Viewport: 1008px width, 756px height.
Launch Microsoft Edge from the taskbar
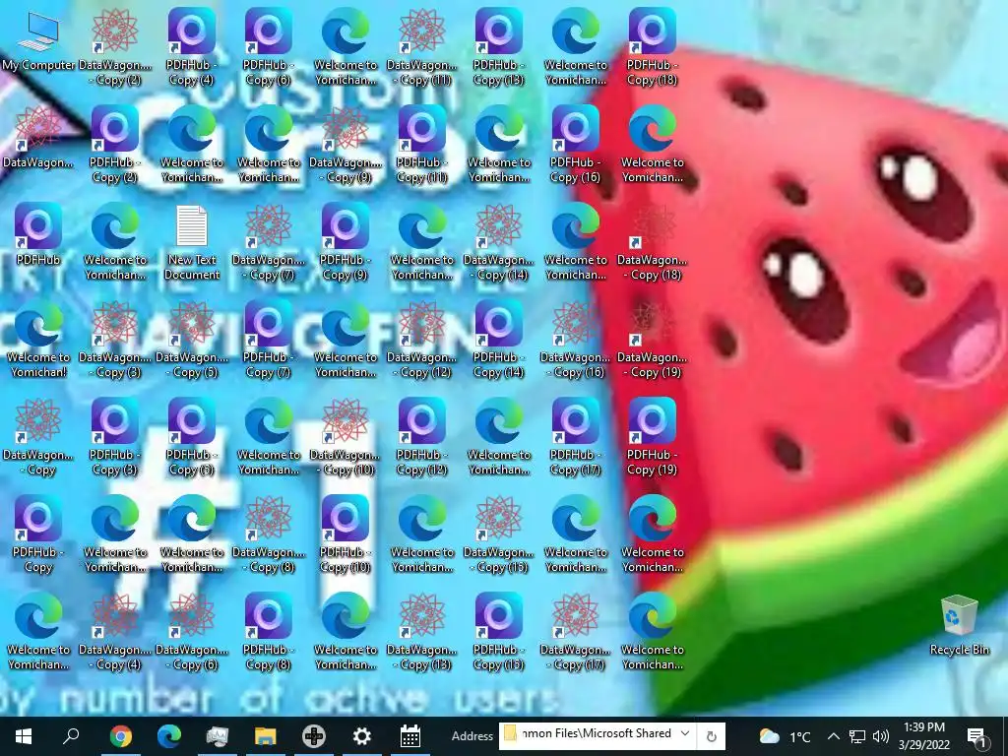tap(169, 736)
